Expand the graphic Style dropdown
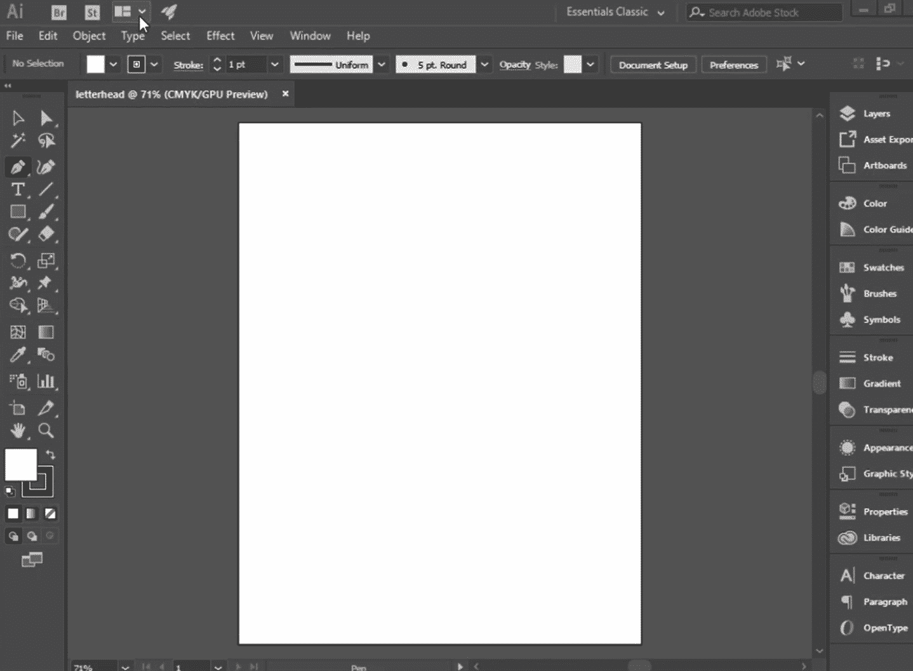Screen dimensions: 913x671 point(590,64)
